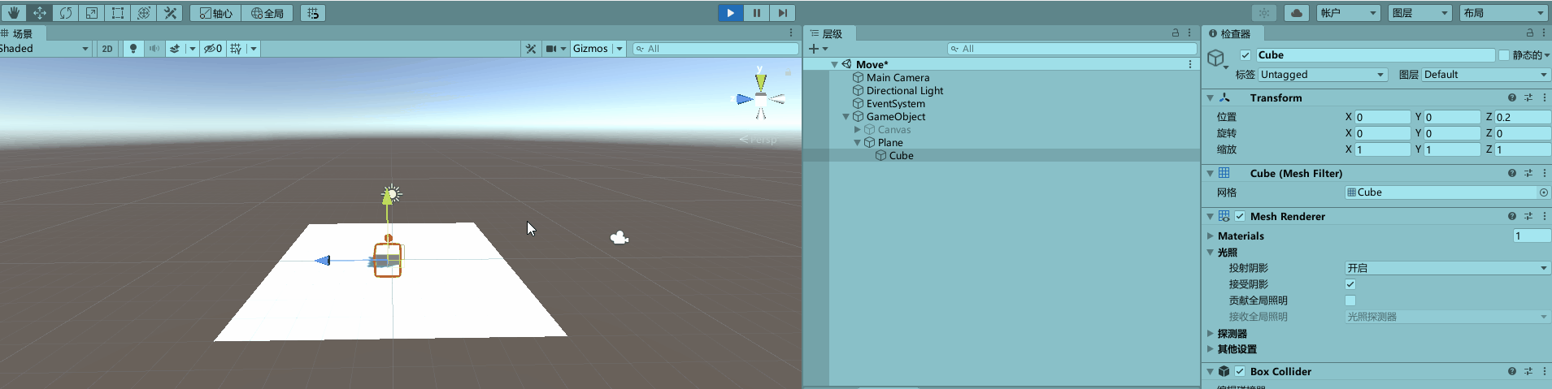Select the Rect transform tool

pos(117,13)
